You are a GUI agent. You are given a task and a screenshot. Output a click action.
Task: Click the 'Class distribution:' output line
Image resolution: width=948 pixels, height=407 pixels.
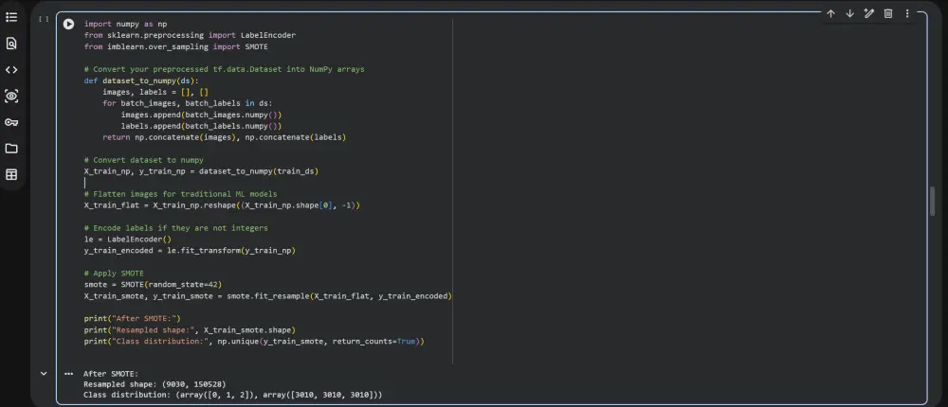[x=233, y=395]
